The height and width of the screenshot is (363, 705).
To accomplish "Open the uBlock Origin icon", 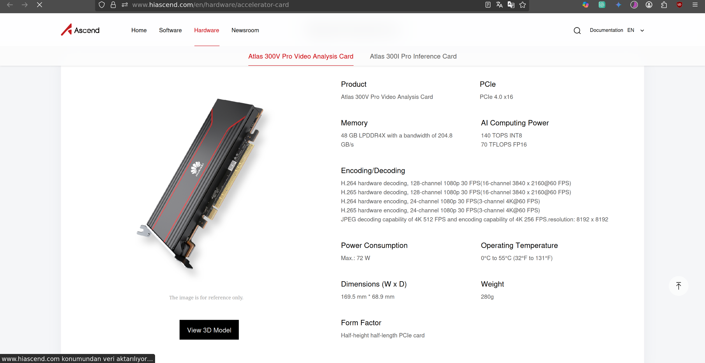I will [x=679, y=5].
